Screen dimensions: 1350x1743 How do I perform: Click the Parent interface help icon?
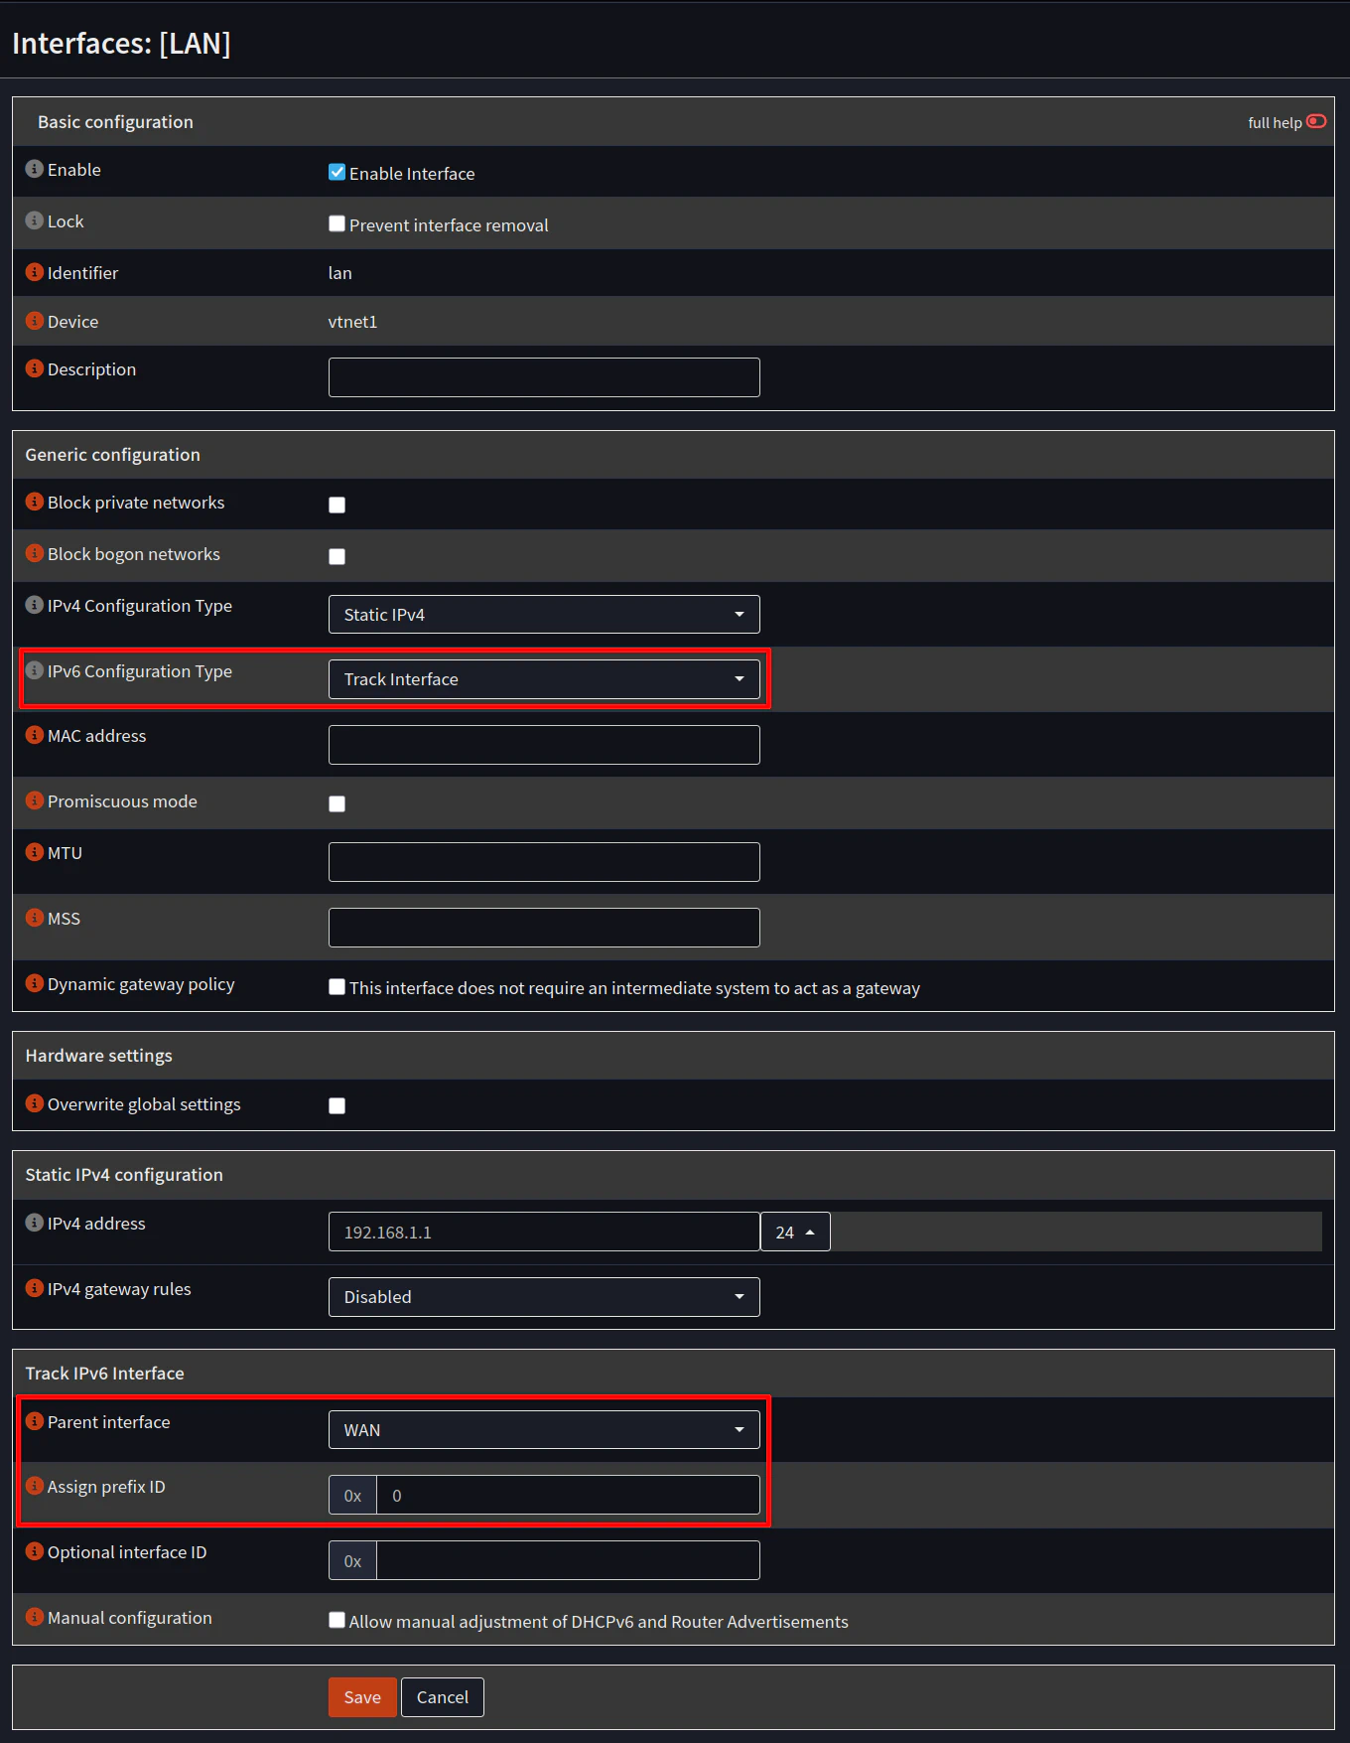pos(34,1421)
